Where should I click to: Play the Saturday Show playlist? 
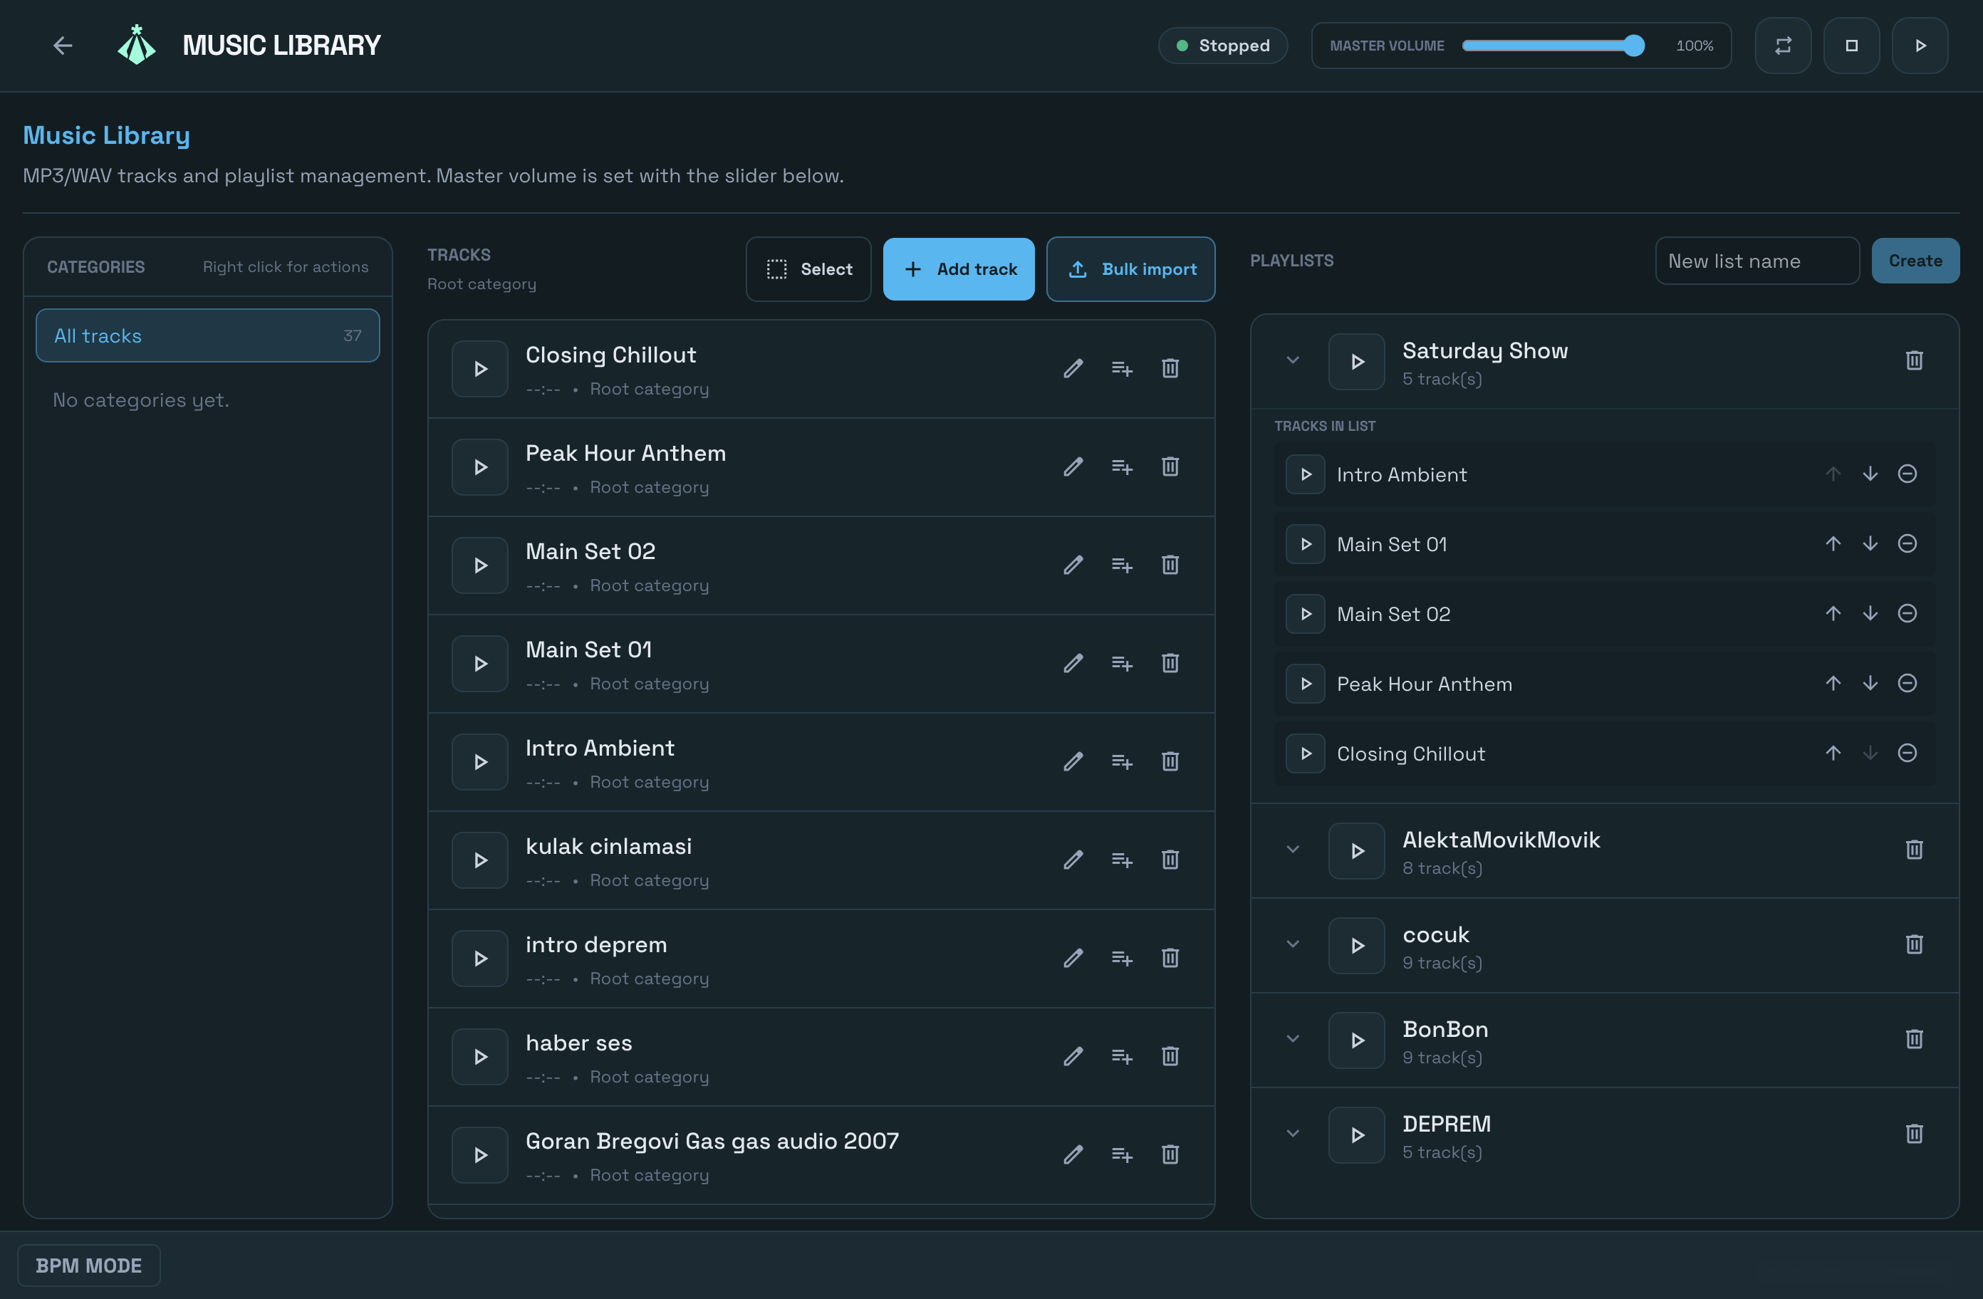coord(1356,362)
